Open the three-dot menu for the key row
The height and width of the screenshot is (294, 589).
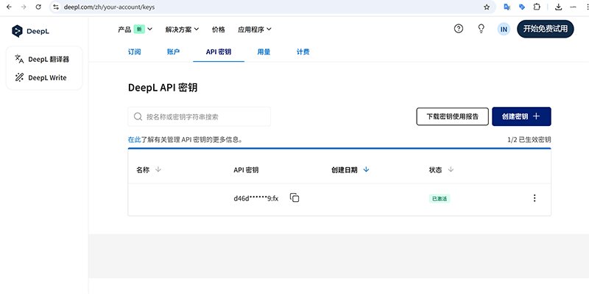[x=535, y=198]
